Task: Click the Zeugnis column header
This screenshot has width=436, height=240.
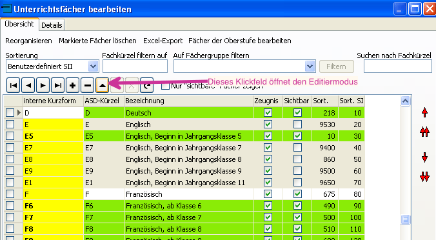Action: click(268, 101)
